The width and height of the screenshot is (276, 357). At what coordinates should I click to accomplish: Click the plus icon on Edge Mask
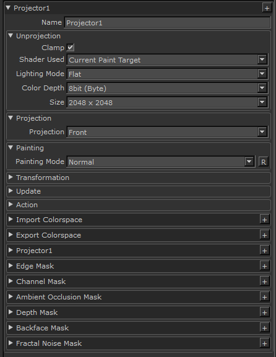264,266
